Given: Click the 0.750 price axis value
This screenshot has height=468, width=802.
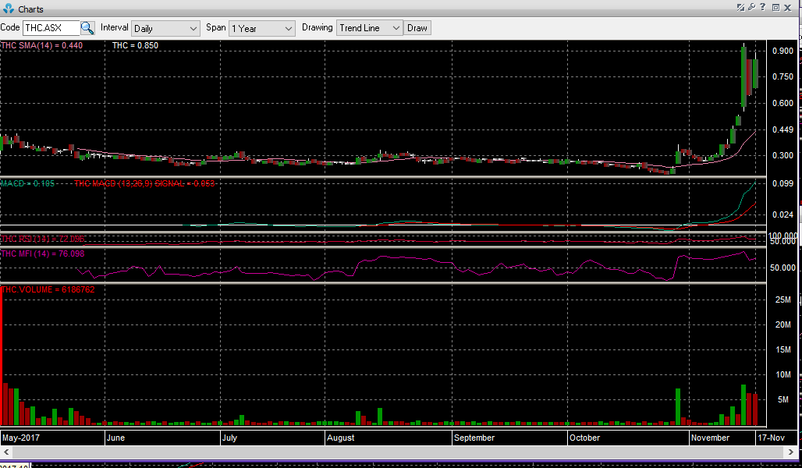Looking at the screenshot, I should coord(782,76).
